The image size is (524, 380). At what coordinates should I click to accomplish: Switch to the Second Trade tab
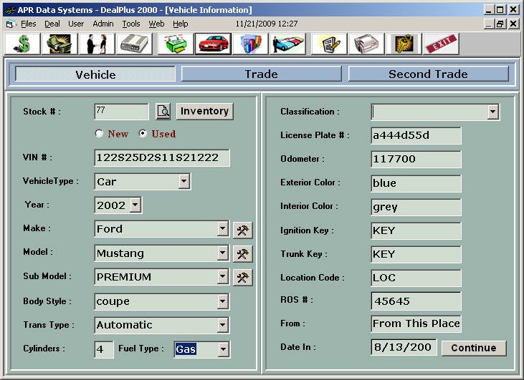[x=428, y=74]
